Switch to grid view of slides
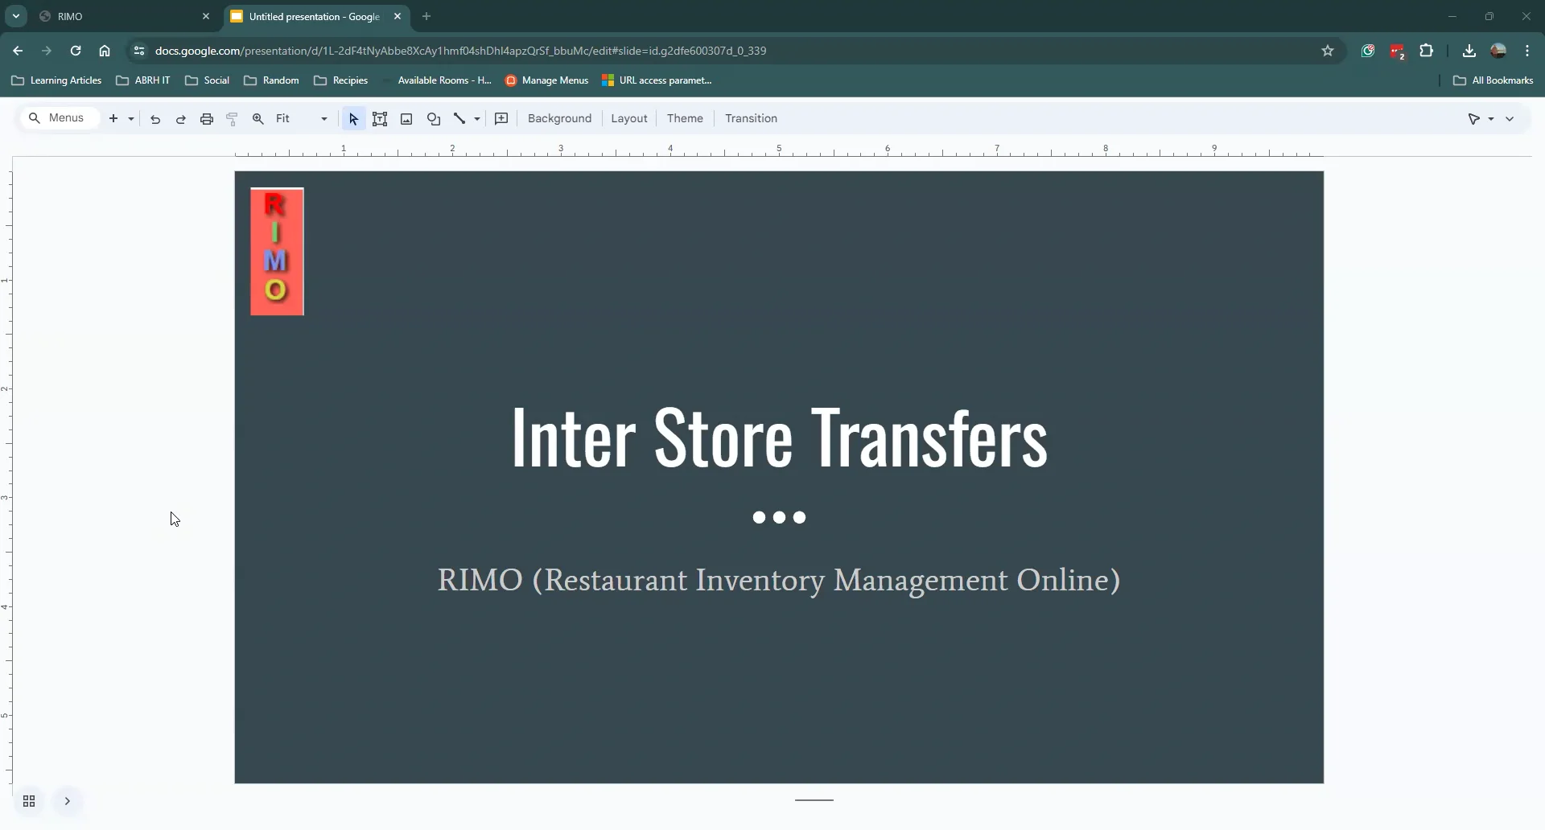The image size is (1545, 830). pos(29,801)
